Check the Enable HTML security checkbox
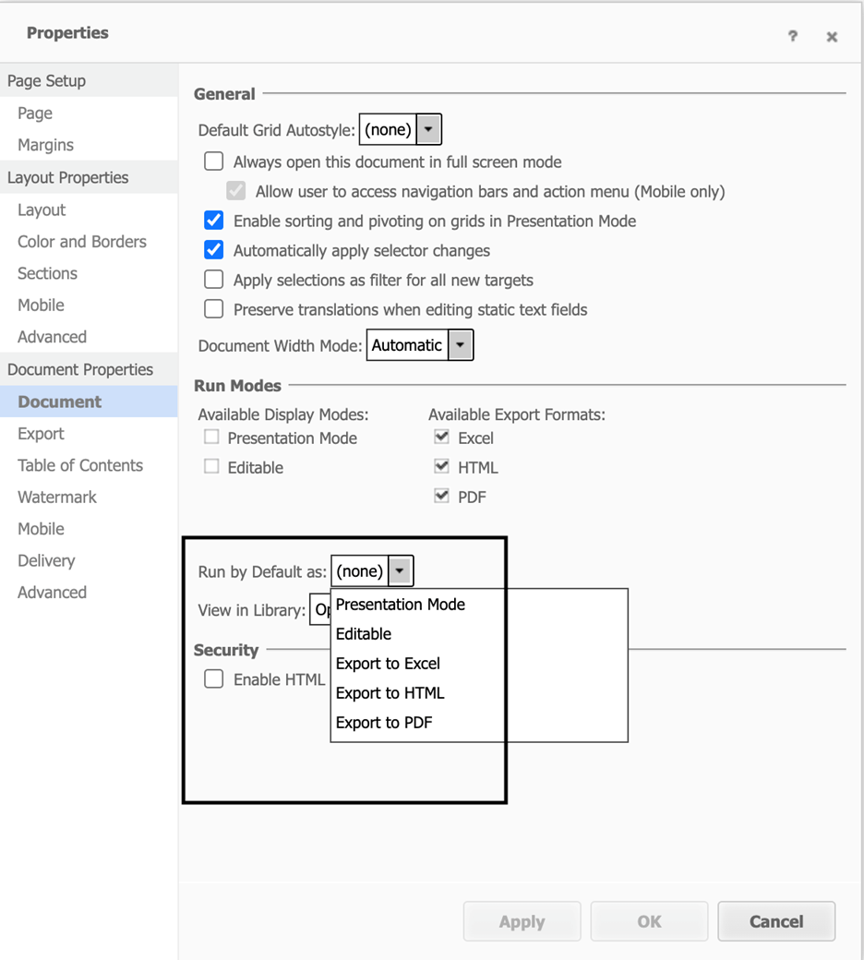 [x=214, y=678]
